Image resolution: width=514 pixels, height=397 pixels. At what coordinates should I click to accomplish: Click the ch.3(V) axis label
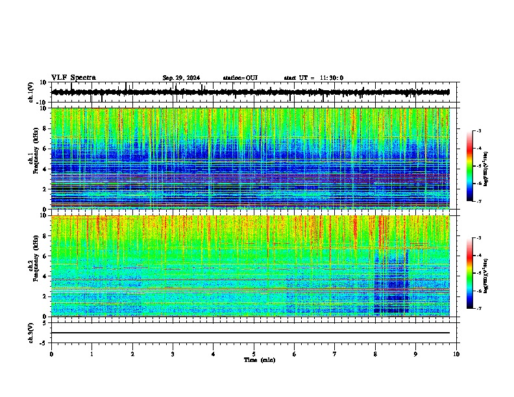coord(31,333)
